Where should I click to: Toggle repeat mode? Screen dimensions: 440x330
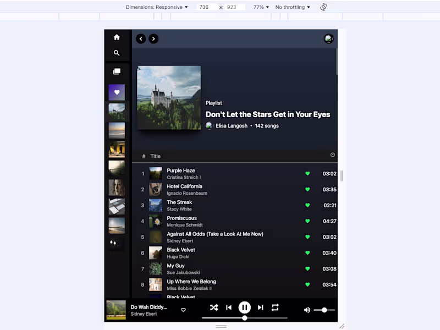(276, 307)
